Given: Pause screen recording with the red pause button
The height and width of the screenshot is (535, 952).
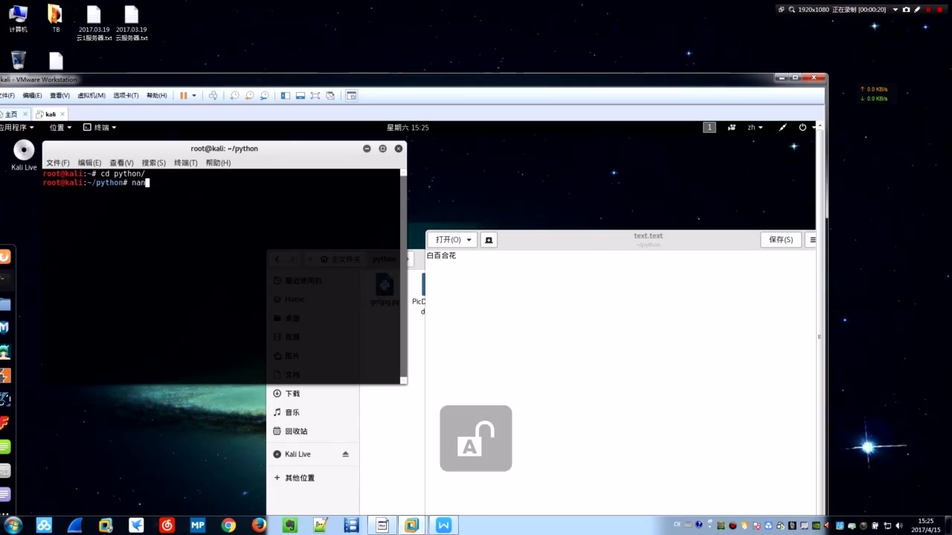Looking at the screenshot, I should (x=928, y=10).
